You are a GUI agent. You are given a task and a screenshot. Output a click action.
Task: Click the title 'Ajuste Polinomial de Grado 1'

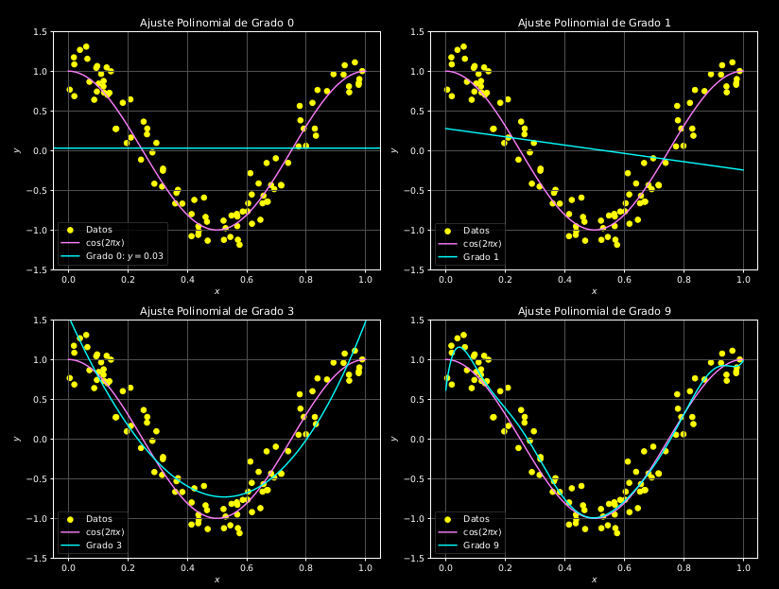(x=594, y=23)
